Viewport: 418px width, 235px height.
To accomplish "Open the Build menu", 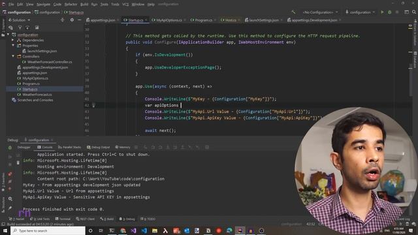I will coord(84,5).
